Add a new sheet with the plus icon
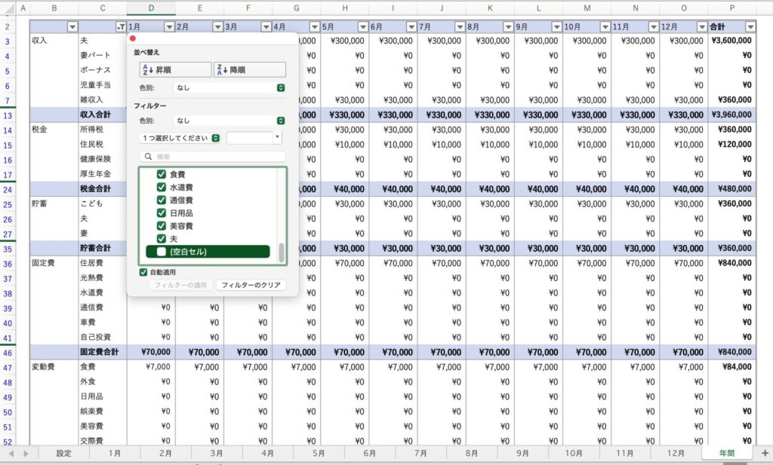The image size is (773, 465). tap(764, 453)
